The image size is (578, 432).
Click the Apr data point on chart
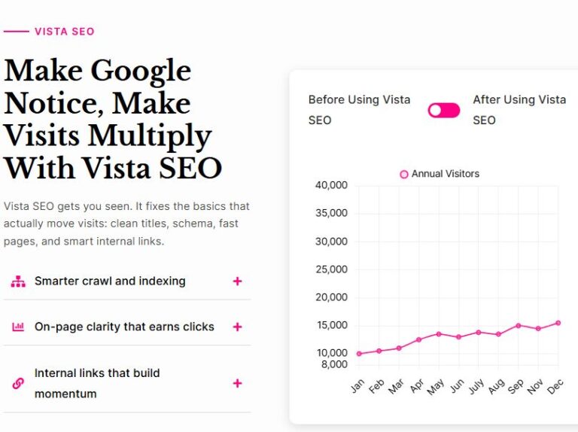pyautogui.click(x=418, y=340)
